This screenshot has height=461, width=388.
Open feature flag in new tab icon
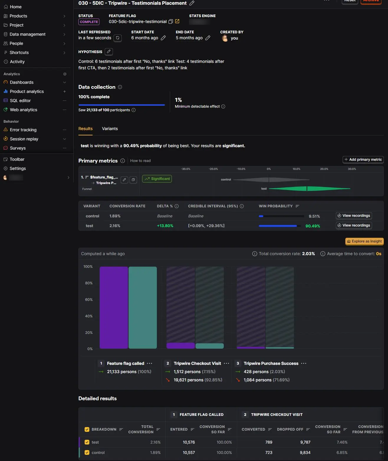pos(177,21)
